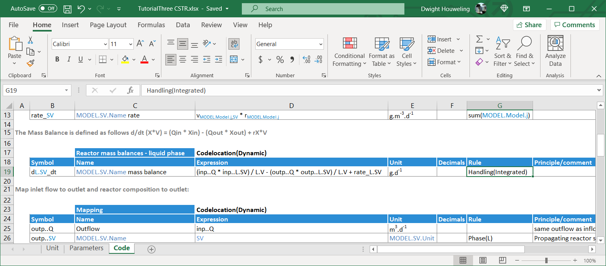Select the Wrap Text icon
606x266 pixels.
(234, 44)
